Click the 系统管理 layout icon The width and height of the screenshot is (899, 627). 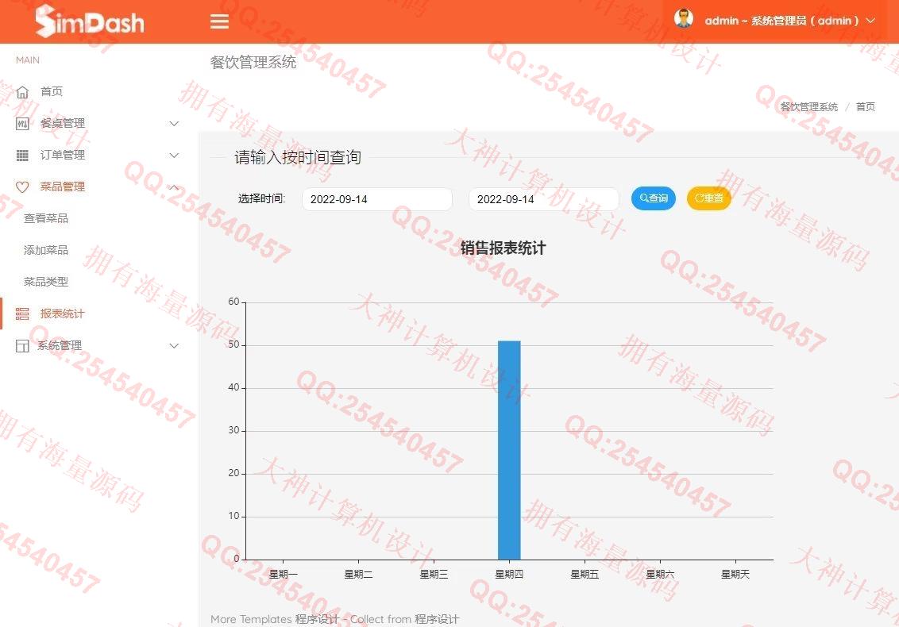(22, 345)
